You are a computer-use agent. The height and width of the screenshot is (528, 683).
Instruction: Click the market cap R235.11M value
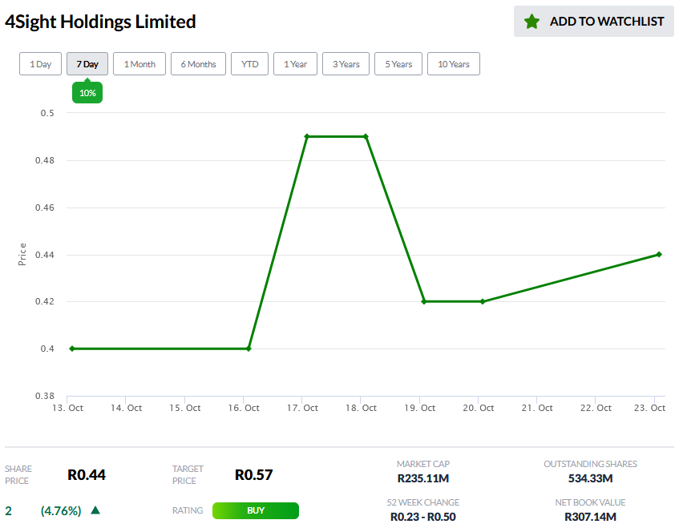tap(423, 478)
